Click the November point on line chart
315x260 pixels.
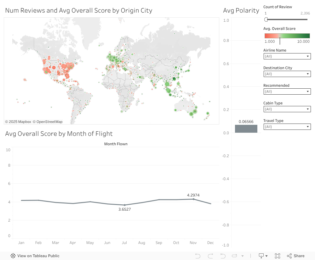(193, 199)
